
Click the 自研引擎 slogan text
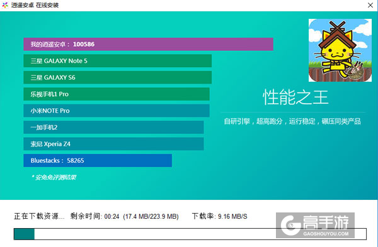pyautogui.click(x=292, y=121)
